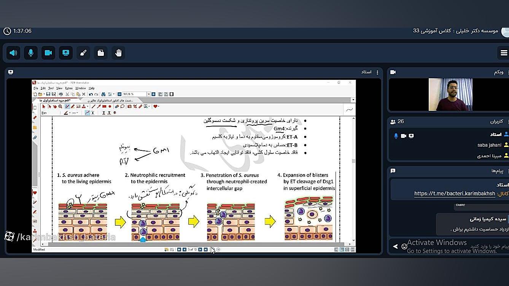Image resolution: width=509 pixels, height=286 pixels.
Task: Stop the screen share icon
Action: (x=65, y=53)
